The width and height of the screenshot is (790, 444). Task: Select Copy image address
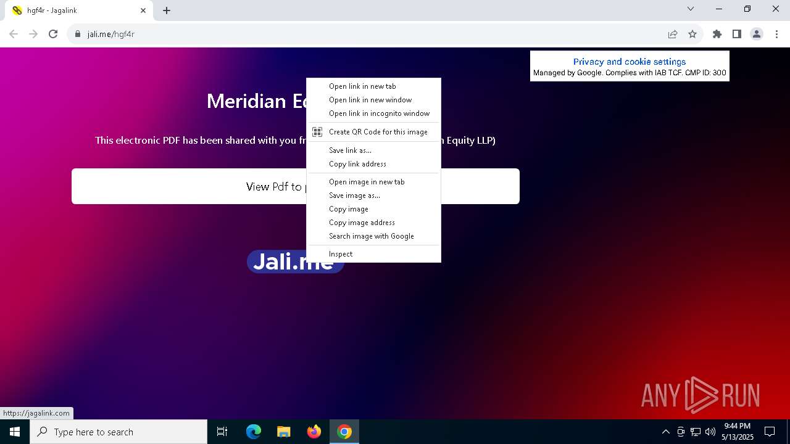374,223
